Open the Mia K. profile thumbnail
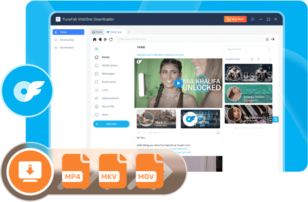 (x=156, y=119)
